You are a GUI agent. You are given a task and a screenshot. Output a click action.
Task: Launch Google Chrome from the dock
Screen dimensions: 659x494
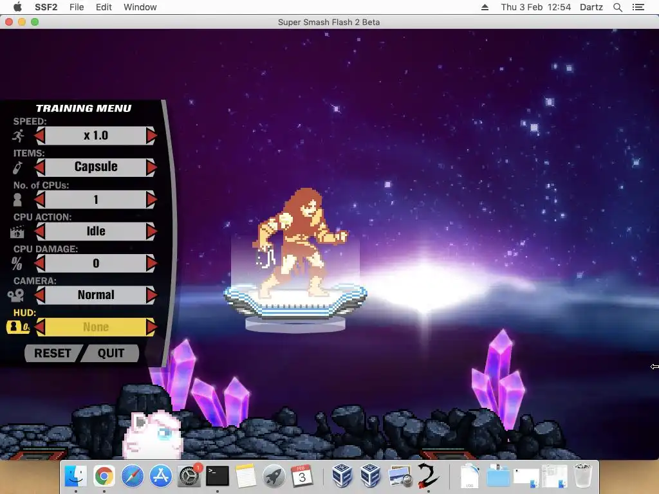point(104,476)
